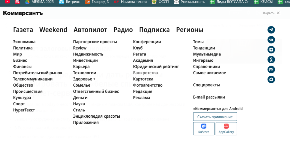Click the Скачать приложение button

215,117
